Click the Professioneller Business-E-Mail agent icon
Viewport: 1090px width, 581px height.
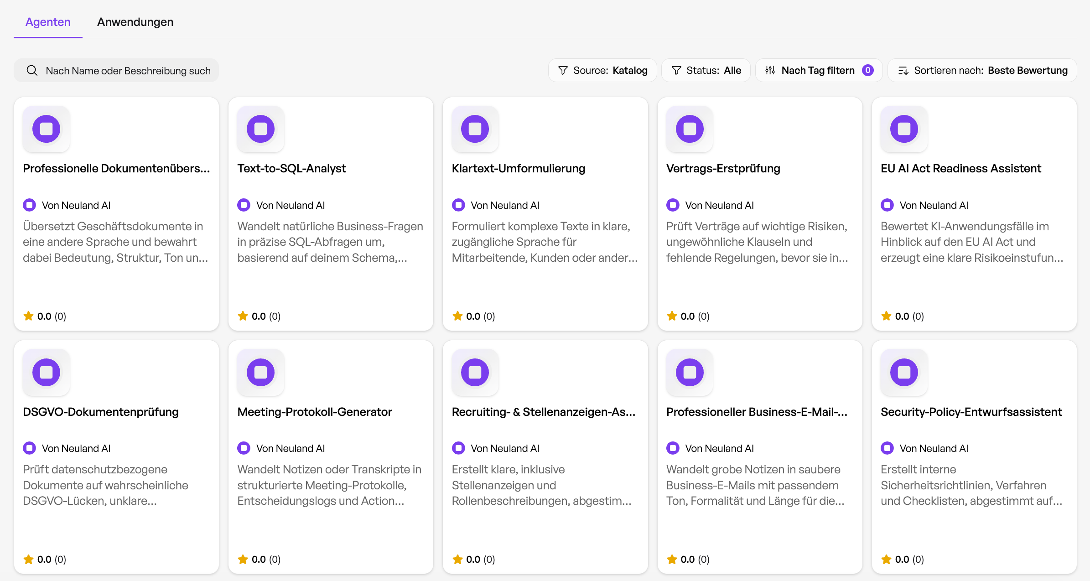point(690,372)
